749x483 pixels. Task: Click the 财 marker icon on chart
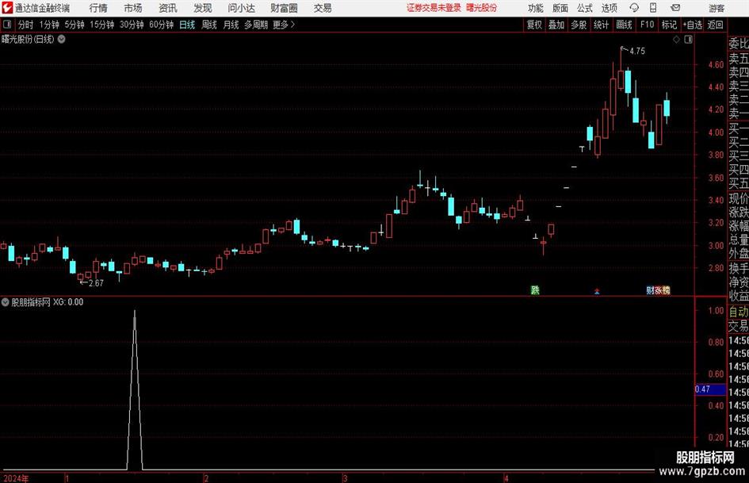point(650,289)
